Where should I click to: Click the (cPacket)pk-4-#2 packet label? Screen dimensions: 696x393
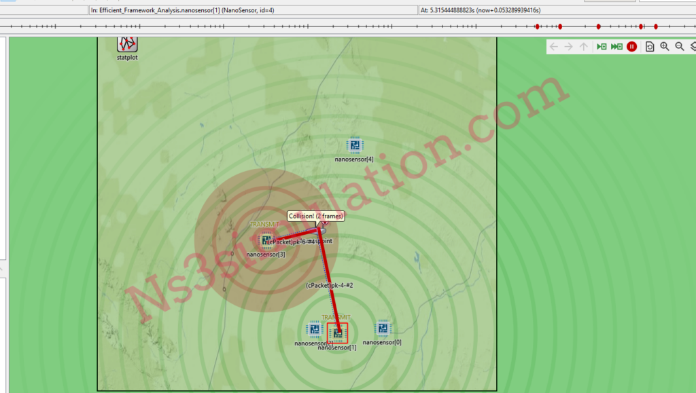[330, 285]
